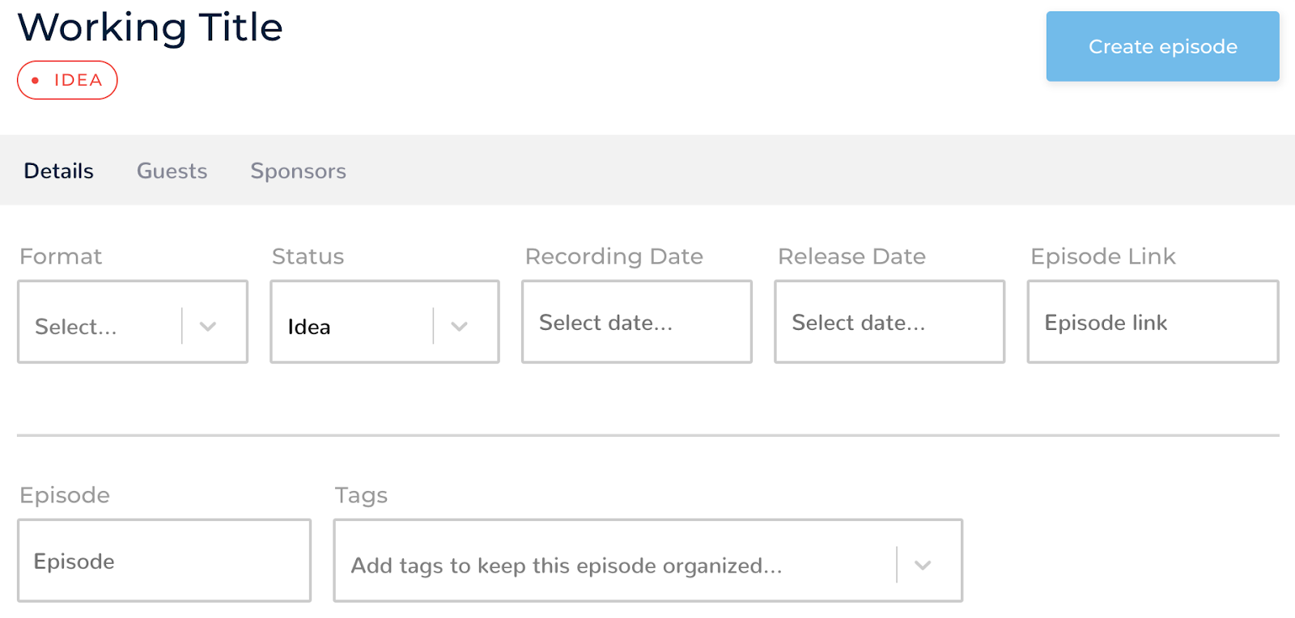The height and width of the screenshot is (618, 1295).
Task: Click the 'Add tags' placeholder field
Action: pos(567,565)
